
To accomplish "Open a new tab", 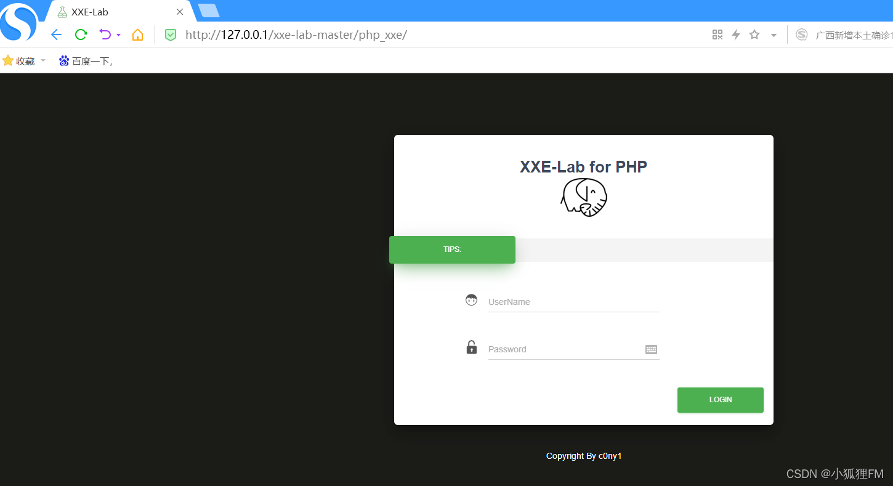I will [x=209, y=10].
